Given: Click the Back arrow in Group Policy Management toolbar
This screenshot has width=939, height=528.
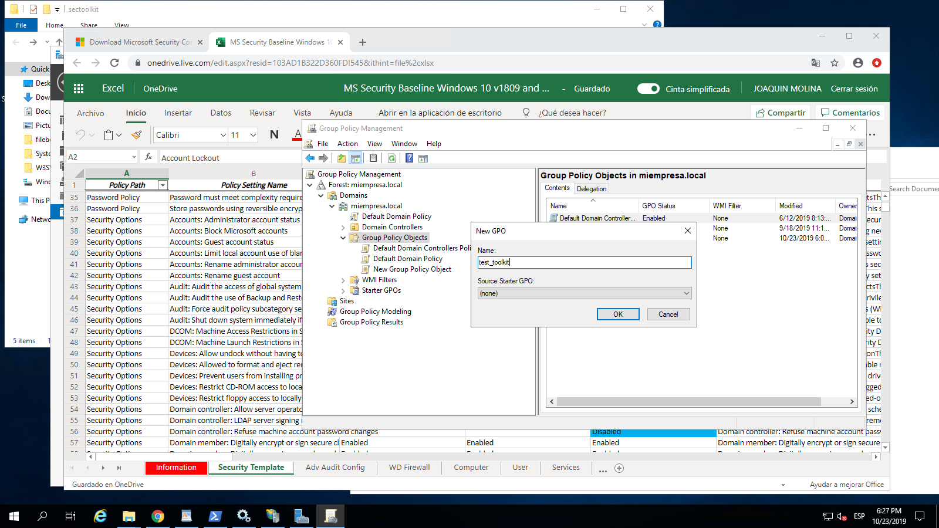Looking at the screenshot, I should click(310, 158).
